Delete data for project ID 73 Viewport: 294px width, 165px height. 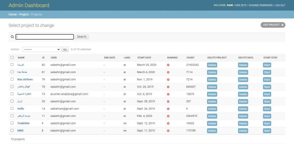coord(243,94)
